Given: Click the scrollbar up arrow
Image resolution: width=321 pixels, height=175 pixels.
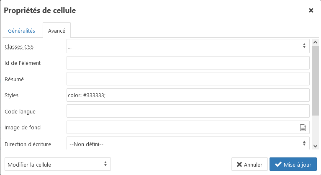Looking at the screenshot, I should (x=316, y=42).
